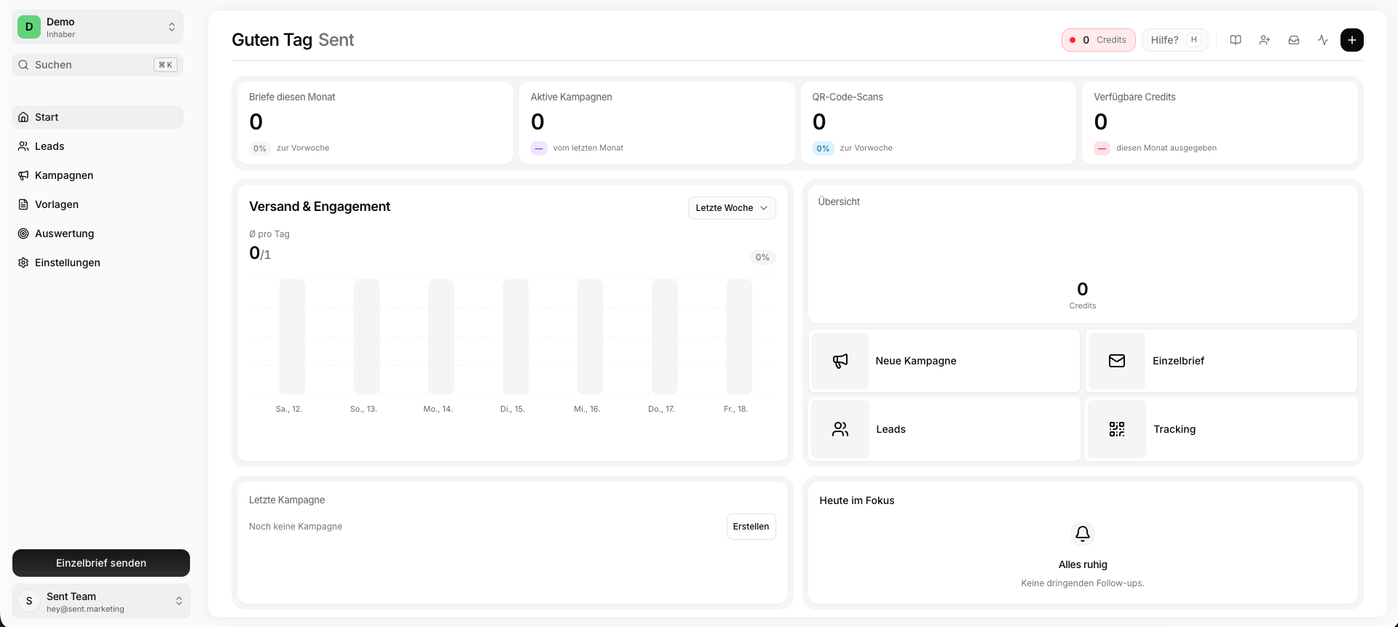Open the inbox tray icon
The width and height of the screenshot is (1398, 627).
pos(1294,40)
